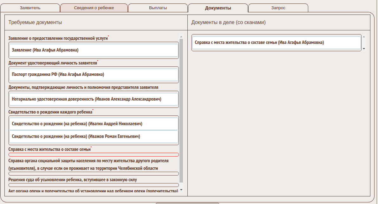Select birth certificate for Иважов Роман Евгеньевич

click(94, 137)
